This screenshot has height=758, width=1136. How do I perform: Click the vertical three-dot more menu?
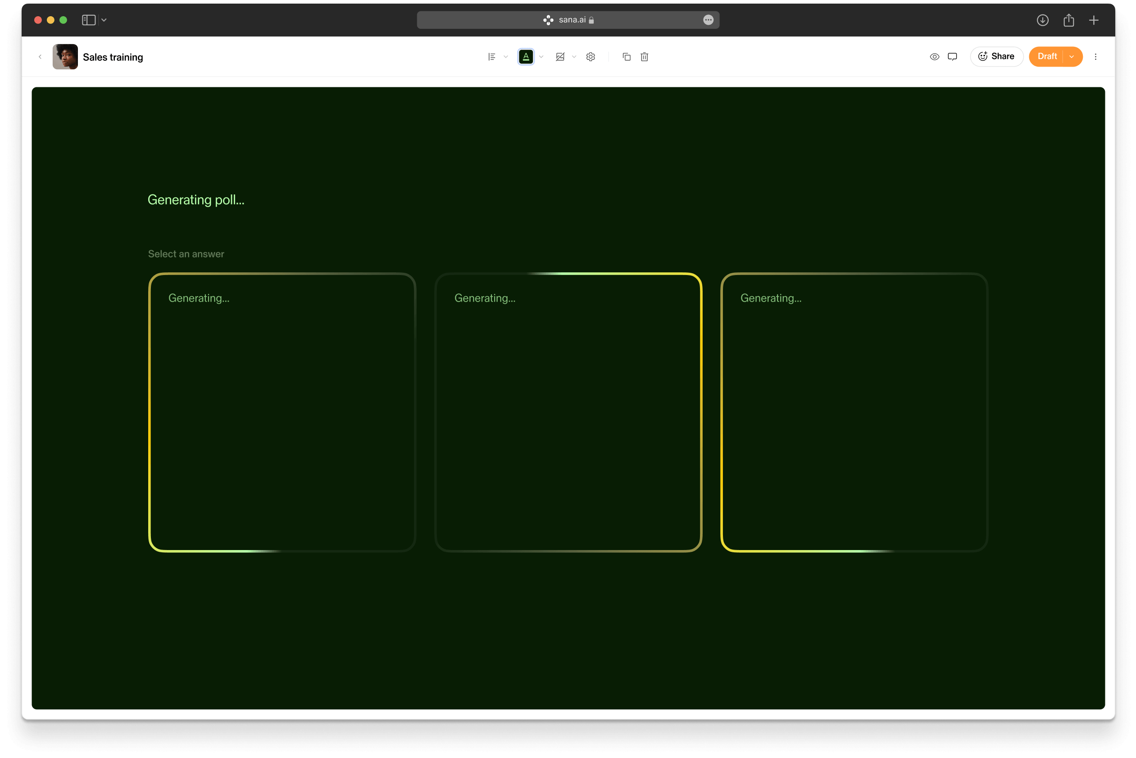click(1095, 57)
